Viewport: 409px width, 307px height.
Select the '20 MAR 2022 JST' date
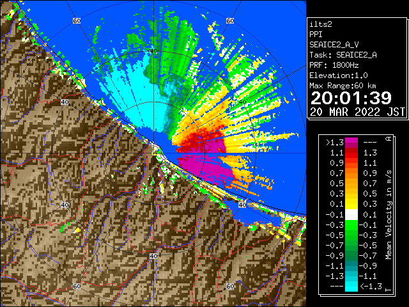pos(357,112)
